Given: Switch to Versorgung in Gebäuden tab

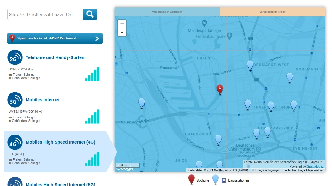Looking at the screenshot, I should (167, 12).
